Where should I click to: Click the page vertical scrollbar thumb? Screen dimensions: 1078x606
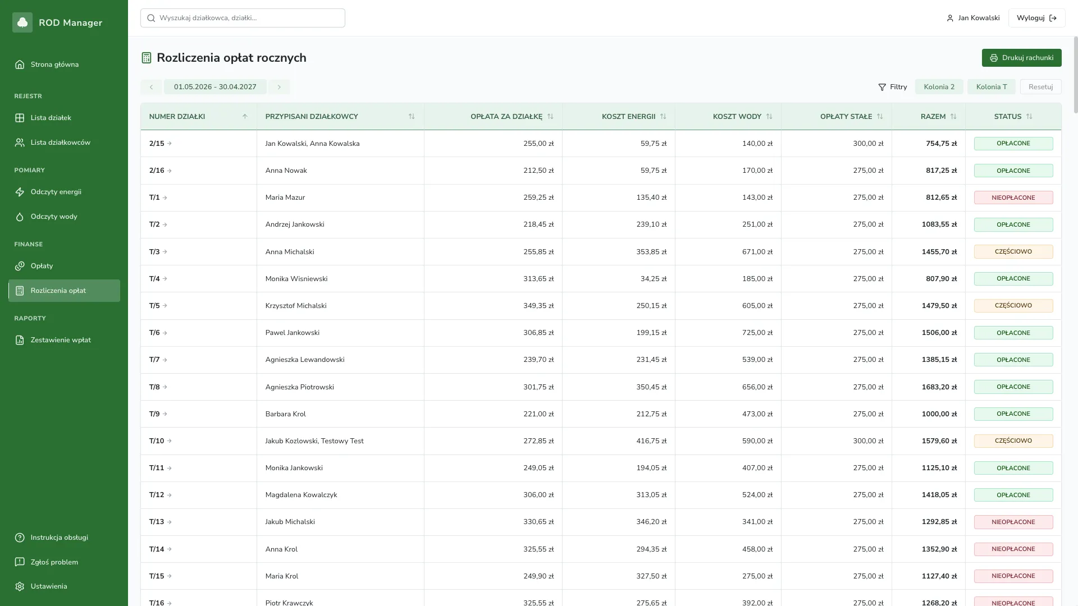tap(1075, 75)
